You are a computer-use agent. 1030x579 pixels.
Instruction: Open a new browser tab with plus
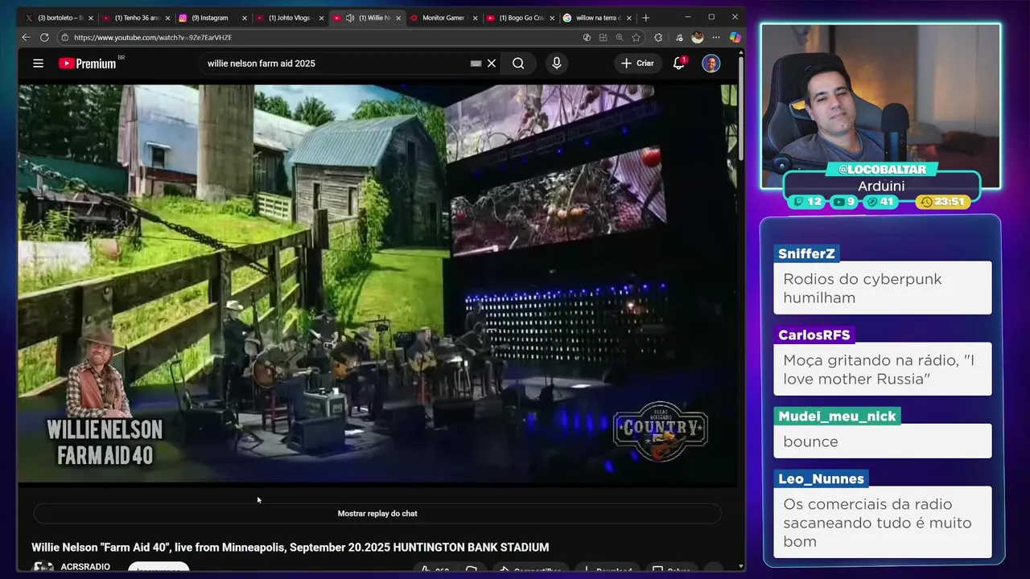(x=645, y=18)
